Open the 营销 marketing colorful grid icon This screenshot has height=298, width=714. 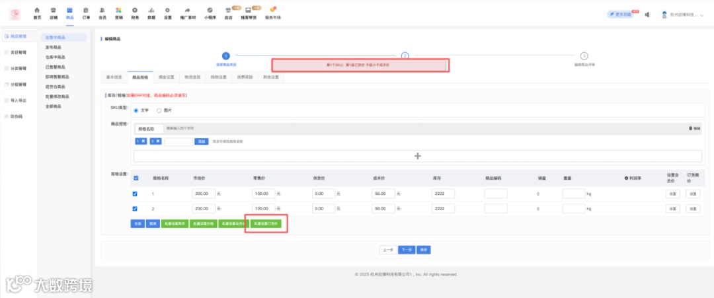[118, 9]
